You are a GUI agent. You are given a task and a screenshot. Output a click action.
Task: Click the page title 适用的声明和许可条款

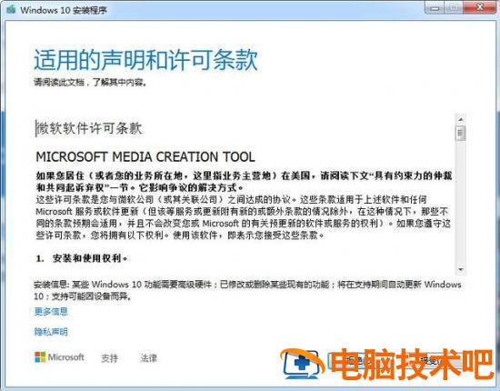[145, 60]
